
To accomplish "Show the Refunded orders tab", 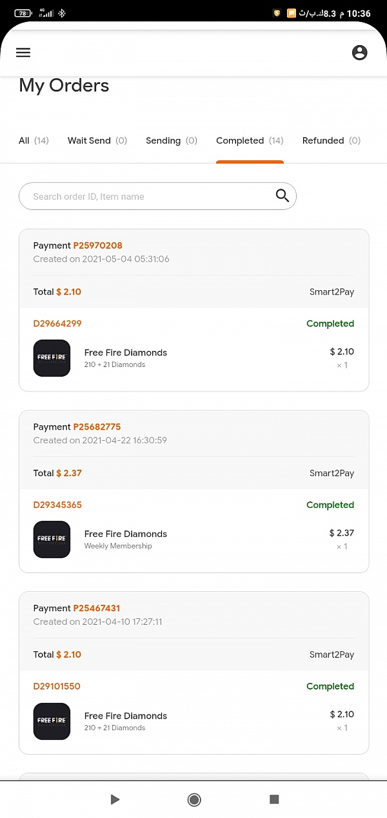I will [331, 141].
